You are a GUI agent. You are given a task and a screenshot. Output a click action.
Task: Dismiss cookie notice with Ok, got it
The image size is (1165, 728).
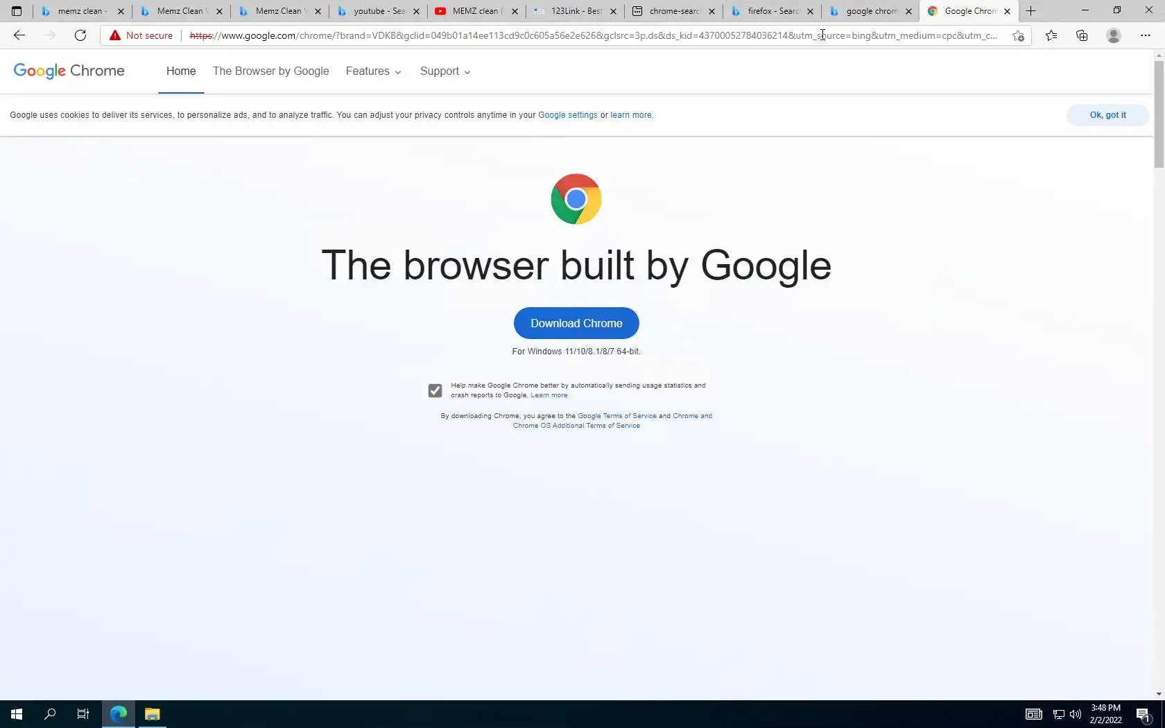point(1107,115)
